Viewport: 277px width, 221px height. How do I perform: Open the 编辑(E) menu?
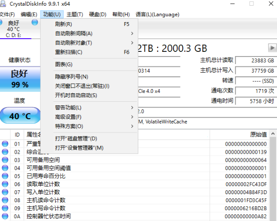coord(29,15)
